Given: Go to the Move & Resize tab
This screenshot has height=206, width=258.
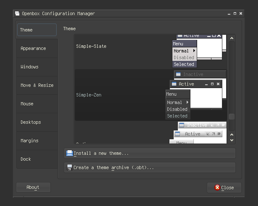Looking at the screenshot, I should [x=37, y=85].
